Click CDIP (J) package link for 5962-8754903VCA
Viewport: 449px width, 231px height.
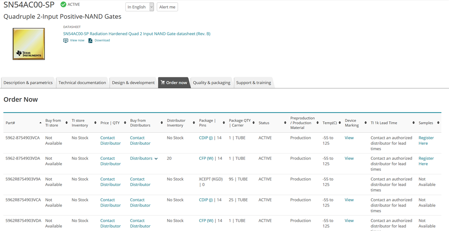206,138
